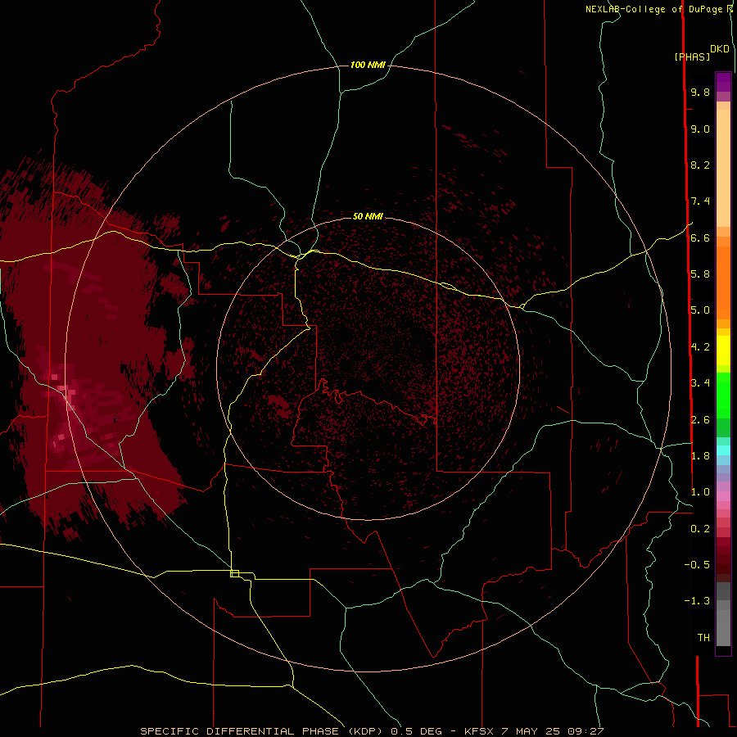The height and width of the screenshot is (737, 737).
Task: Click the [PHAS] legend header text
Action: click(692, 57)
